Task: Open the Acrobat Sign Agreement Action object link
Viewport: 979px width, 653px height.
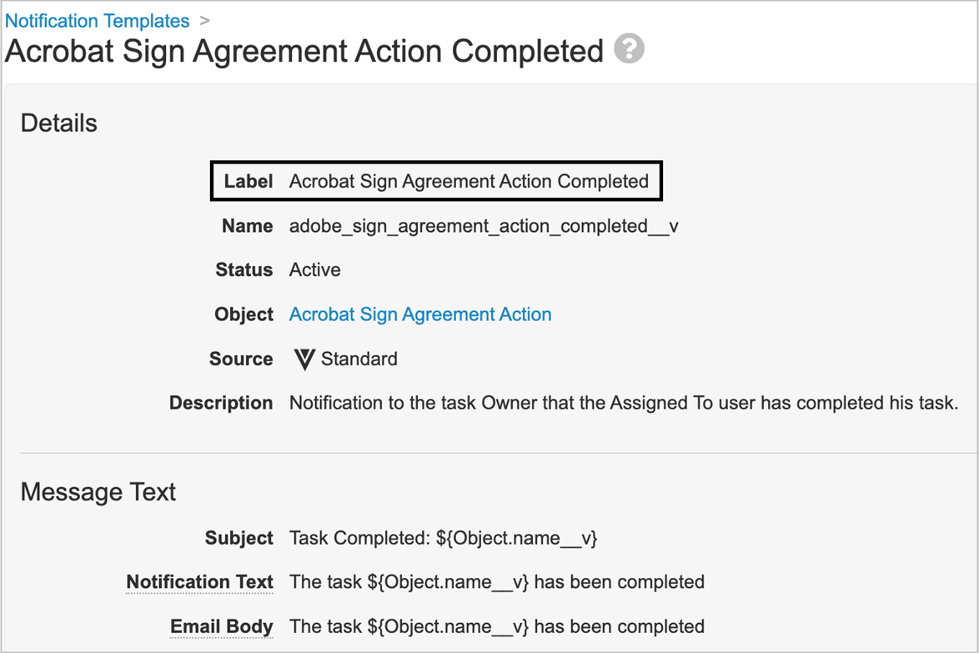Action: pyautogui.click(x=420, y=314)
